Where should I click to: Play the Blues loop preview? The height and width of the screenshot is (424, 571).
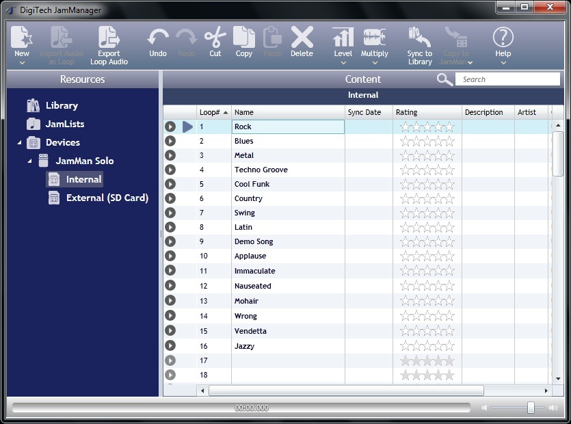[x=170, y=141]
